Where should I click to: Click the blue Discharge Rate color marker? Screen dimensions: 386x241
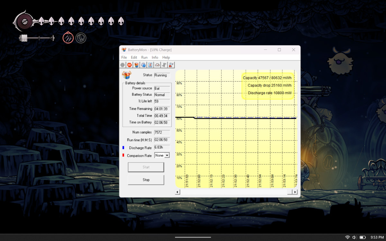click(x=124, y=148)
